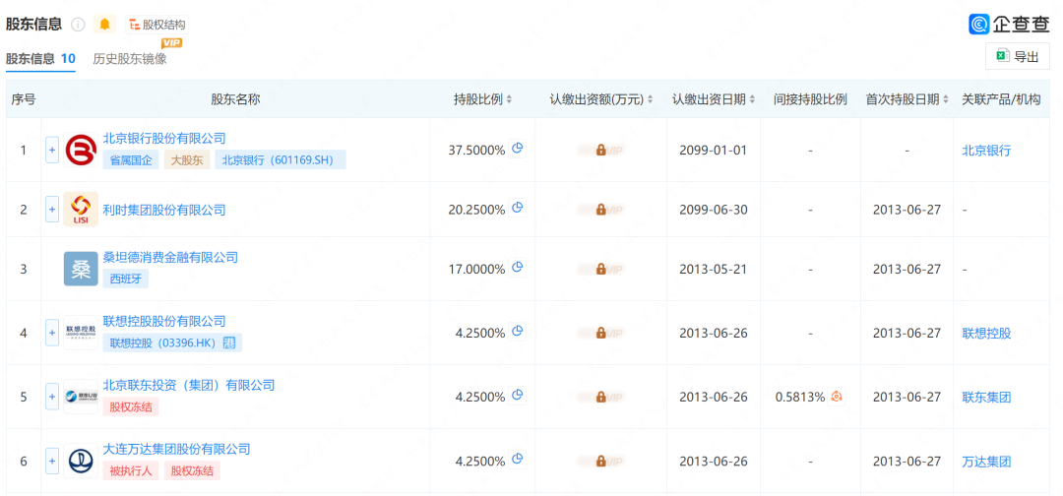Click the 利时集团 LISI logo thumbnail

[x=81, y=210]
